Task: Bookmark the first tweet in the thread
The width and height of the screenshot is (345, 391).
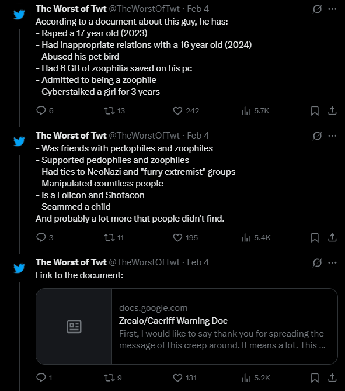Action: tap(315, 110)
